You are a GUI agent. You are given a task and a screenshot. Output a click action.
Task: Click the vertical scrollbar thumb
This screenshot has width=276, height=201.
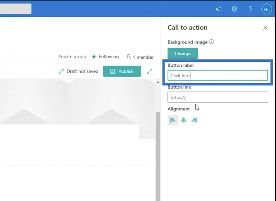tap(158, 156)
